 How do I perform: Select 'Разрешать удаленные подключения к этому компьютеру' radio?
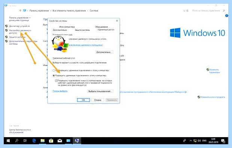pyautogui.click(x=54, y=76)
